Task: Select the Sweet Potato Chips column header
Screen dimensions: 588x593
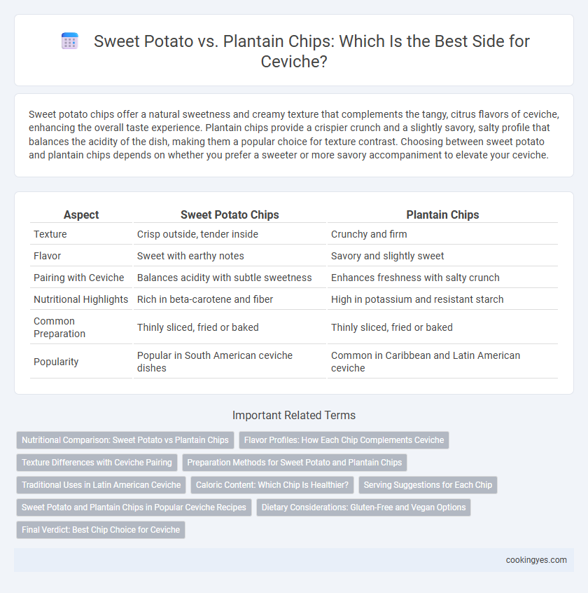Action: 230,214
